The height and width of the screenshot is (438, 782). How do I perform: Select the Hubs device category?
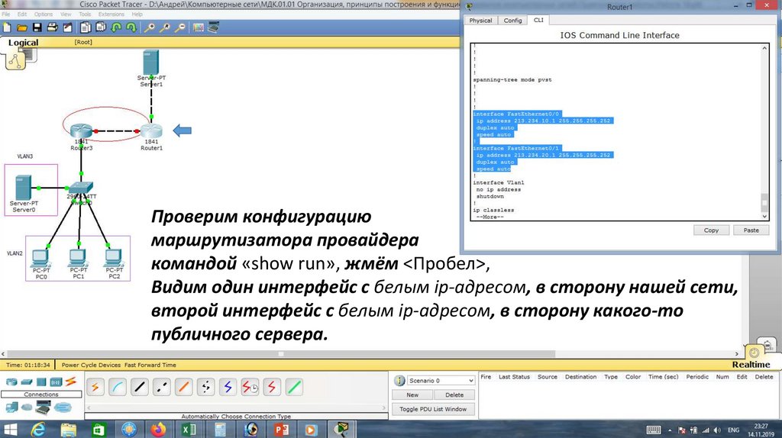pyautogui.click(x=41, y=382)
